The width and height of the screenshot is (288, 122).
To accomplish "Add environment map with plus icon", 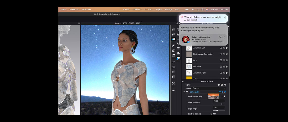I will [x=224, y=96].
